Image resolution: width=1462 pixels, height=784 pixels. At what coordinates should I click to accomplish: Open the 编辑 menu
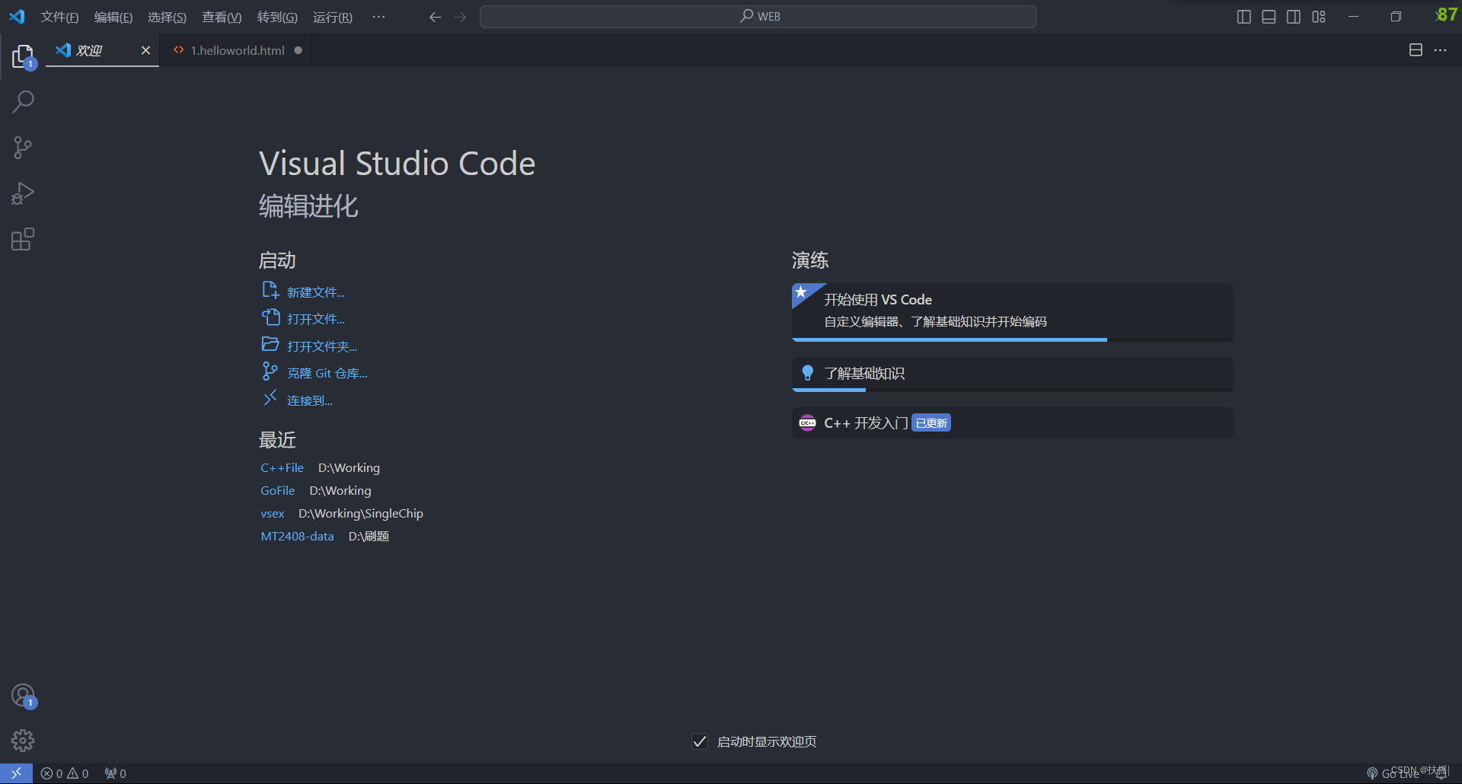113,17
